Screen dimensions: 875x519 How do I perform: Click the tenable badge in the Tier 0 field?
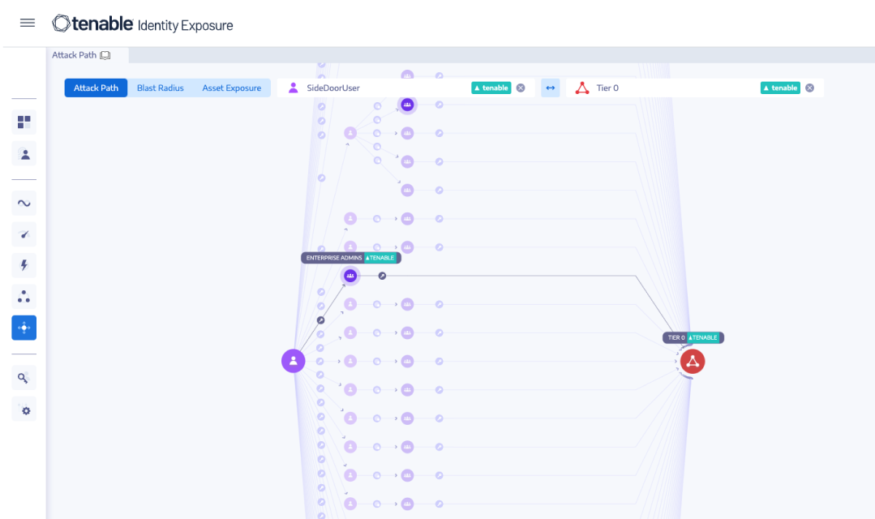coord(780,88)
